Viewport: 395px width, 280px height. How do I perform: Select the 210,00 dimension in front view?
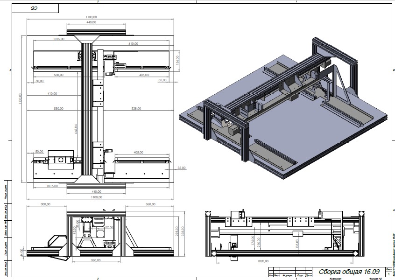pos(258,242)
